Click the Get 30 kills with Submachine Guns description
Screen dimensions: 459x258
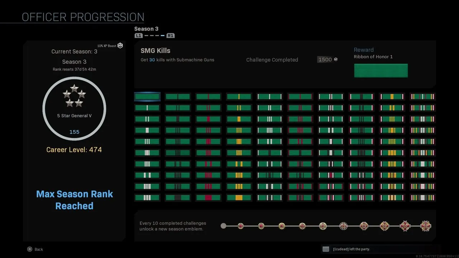pos(178,60)
